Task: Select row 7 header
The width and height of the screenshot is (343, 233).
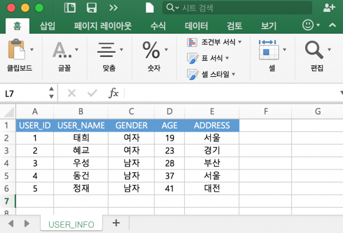Action: (x=7, y=202)
